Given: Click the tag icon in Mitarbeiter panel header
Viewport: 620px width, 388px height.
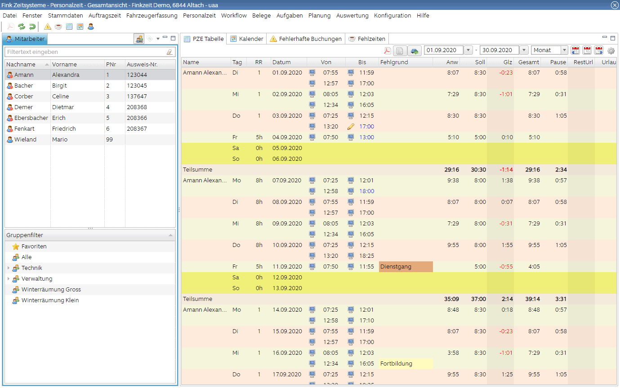Looking at the screenshot, I should (150, 39).
